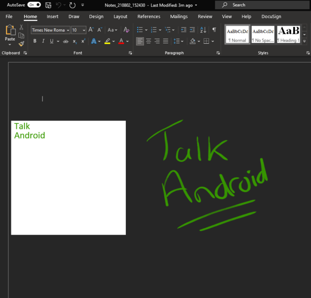Image resolution: width=311 pixels, height=298 pixels.
Task: Expand Paste options arrow
Action: [x=10, y=45]
